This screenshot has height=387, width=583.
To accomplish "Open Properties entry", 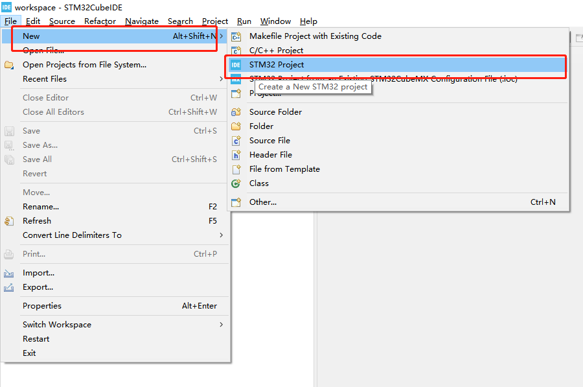I will [115, 306].
